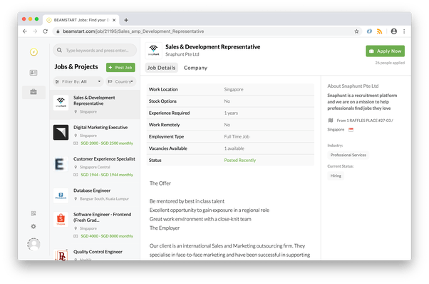Click Snaphunt logo in Sales job listing
Viewport: 429px width, 284px height.
61,103
